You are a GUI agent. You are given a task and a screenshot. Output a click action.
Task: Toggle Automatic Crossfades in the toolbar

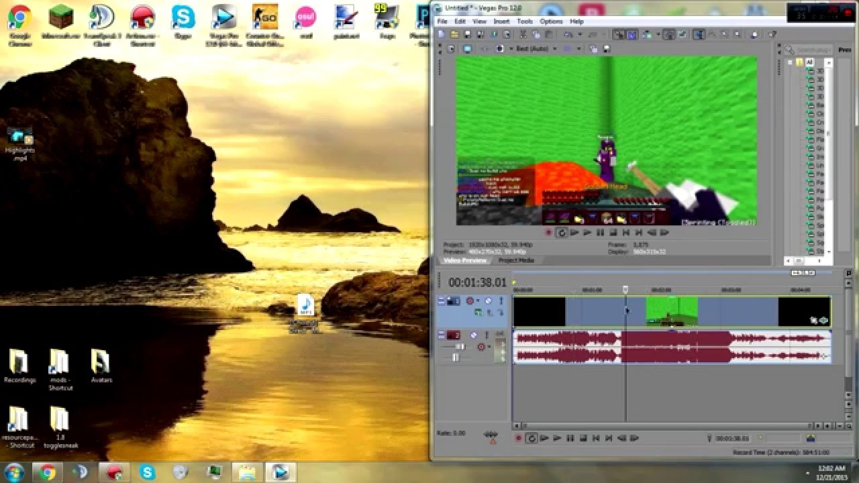tap(631, 34)
